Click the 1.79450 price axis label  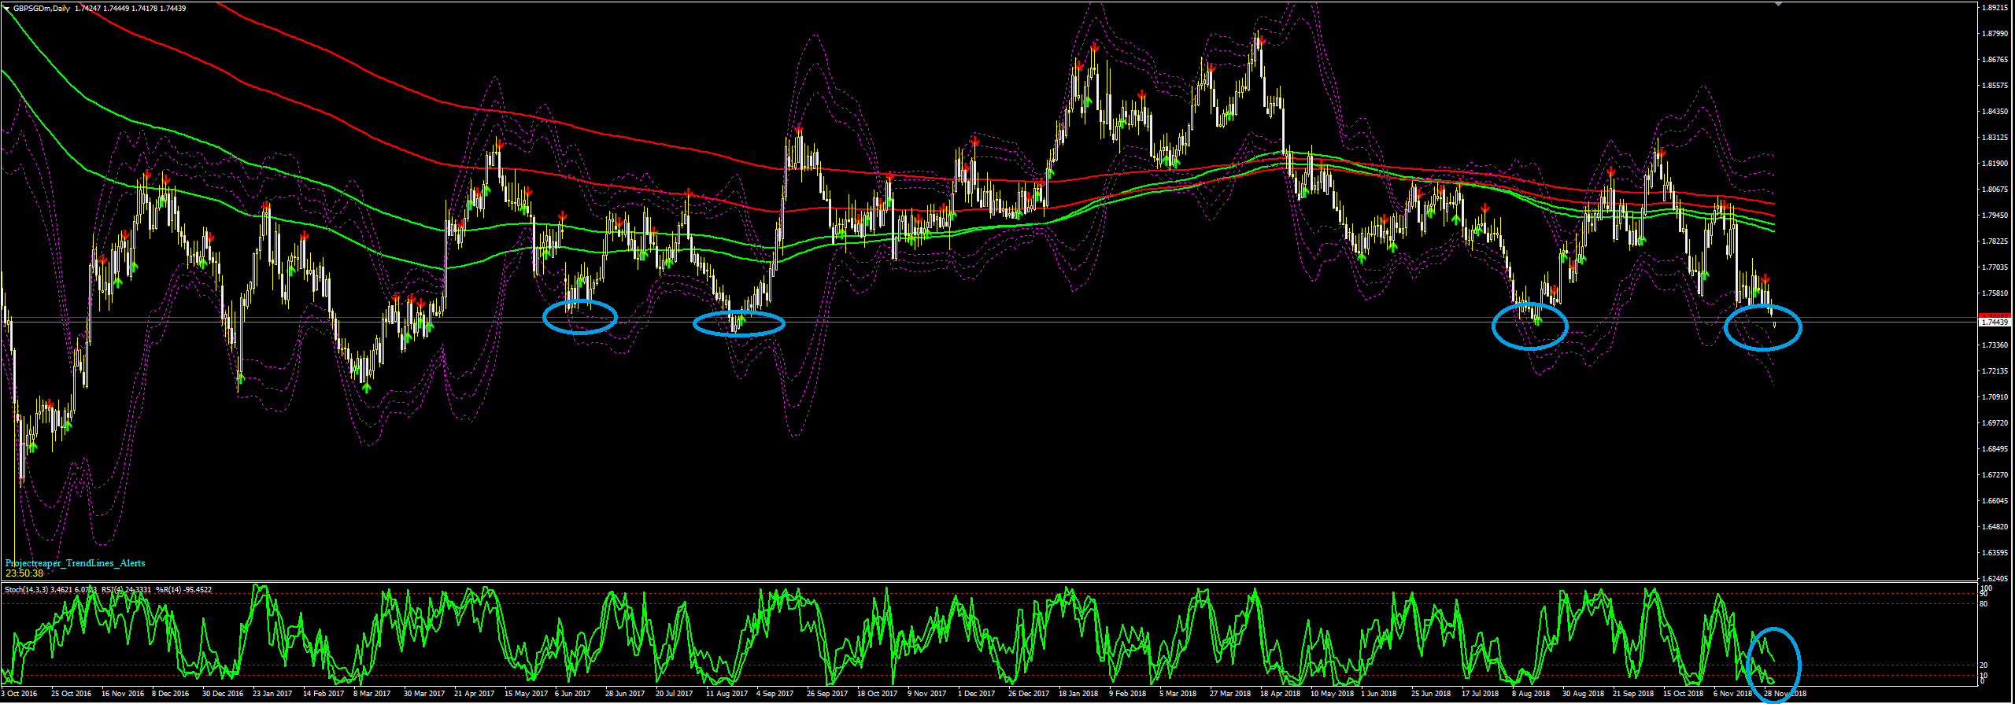(1994, 216)
